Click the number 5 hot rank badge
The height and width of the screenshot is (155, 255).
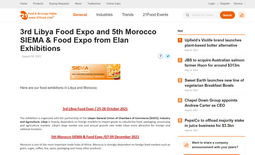[180, 120]
